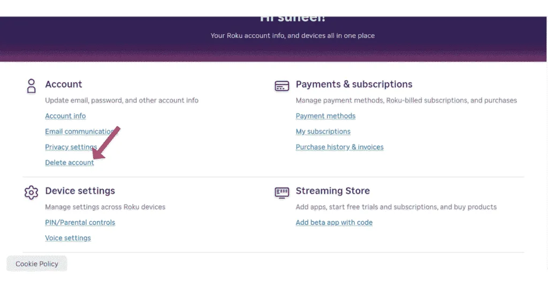View My subscriptions
Viewport: 548px width, 308px height.
[323, 132]
